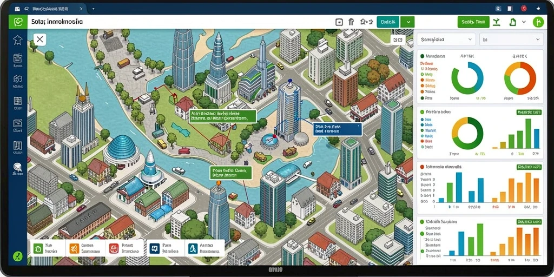Click the green app logo in header
554x277 pixels.
18,22
